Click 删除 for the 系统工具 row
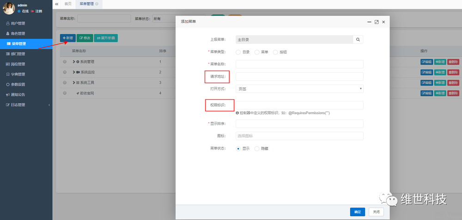 point(453,83)
